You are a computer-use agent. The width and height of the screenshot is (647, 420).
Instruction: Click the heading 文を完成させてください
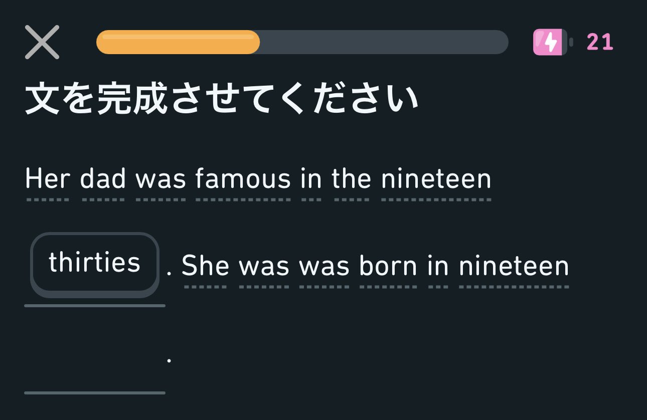click(222, 99)
